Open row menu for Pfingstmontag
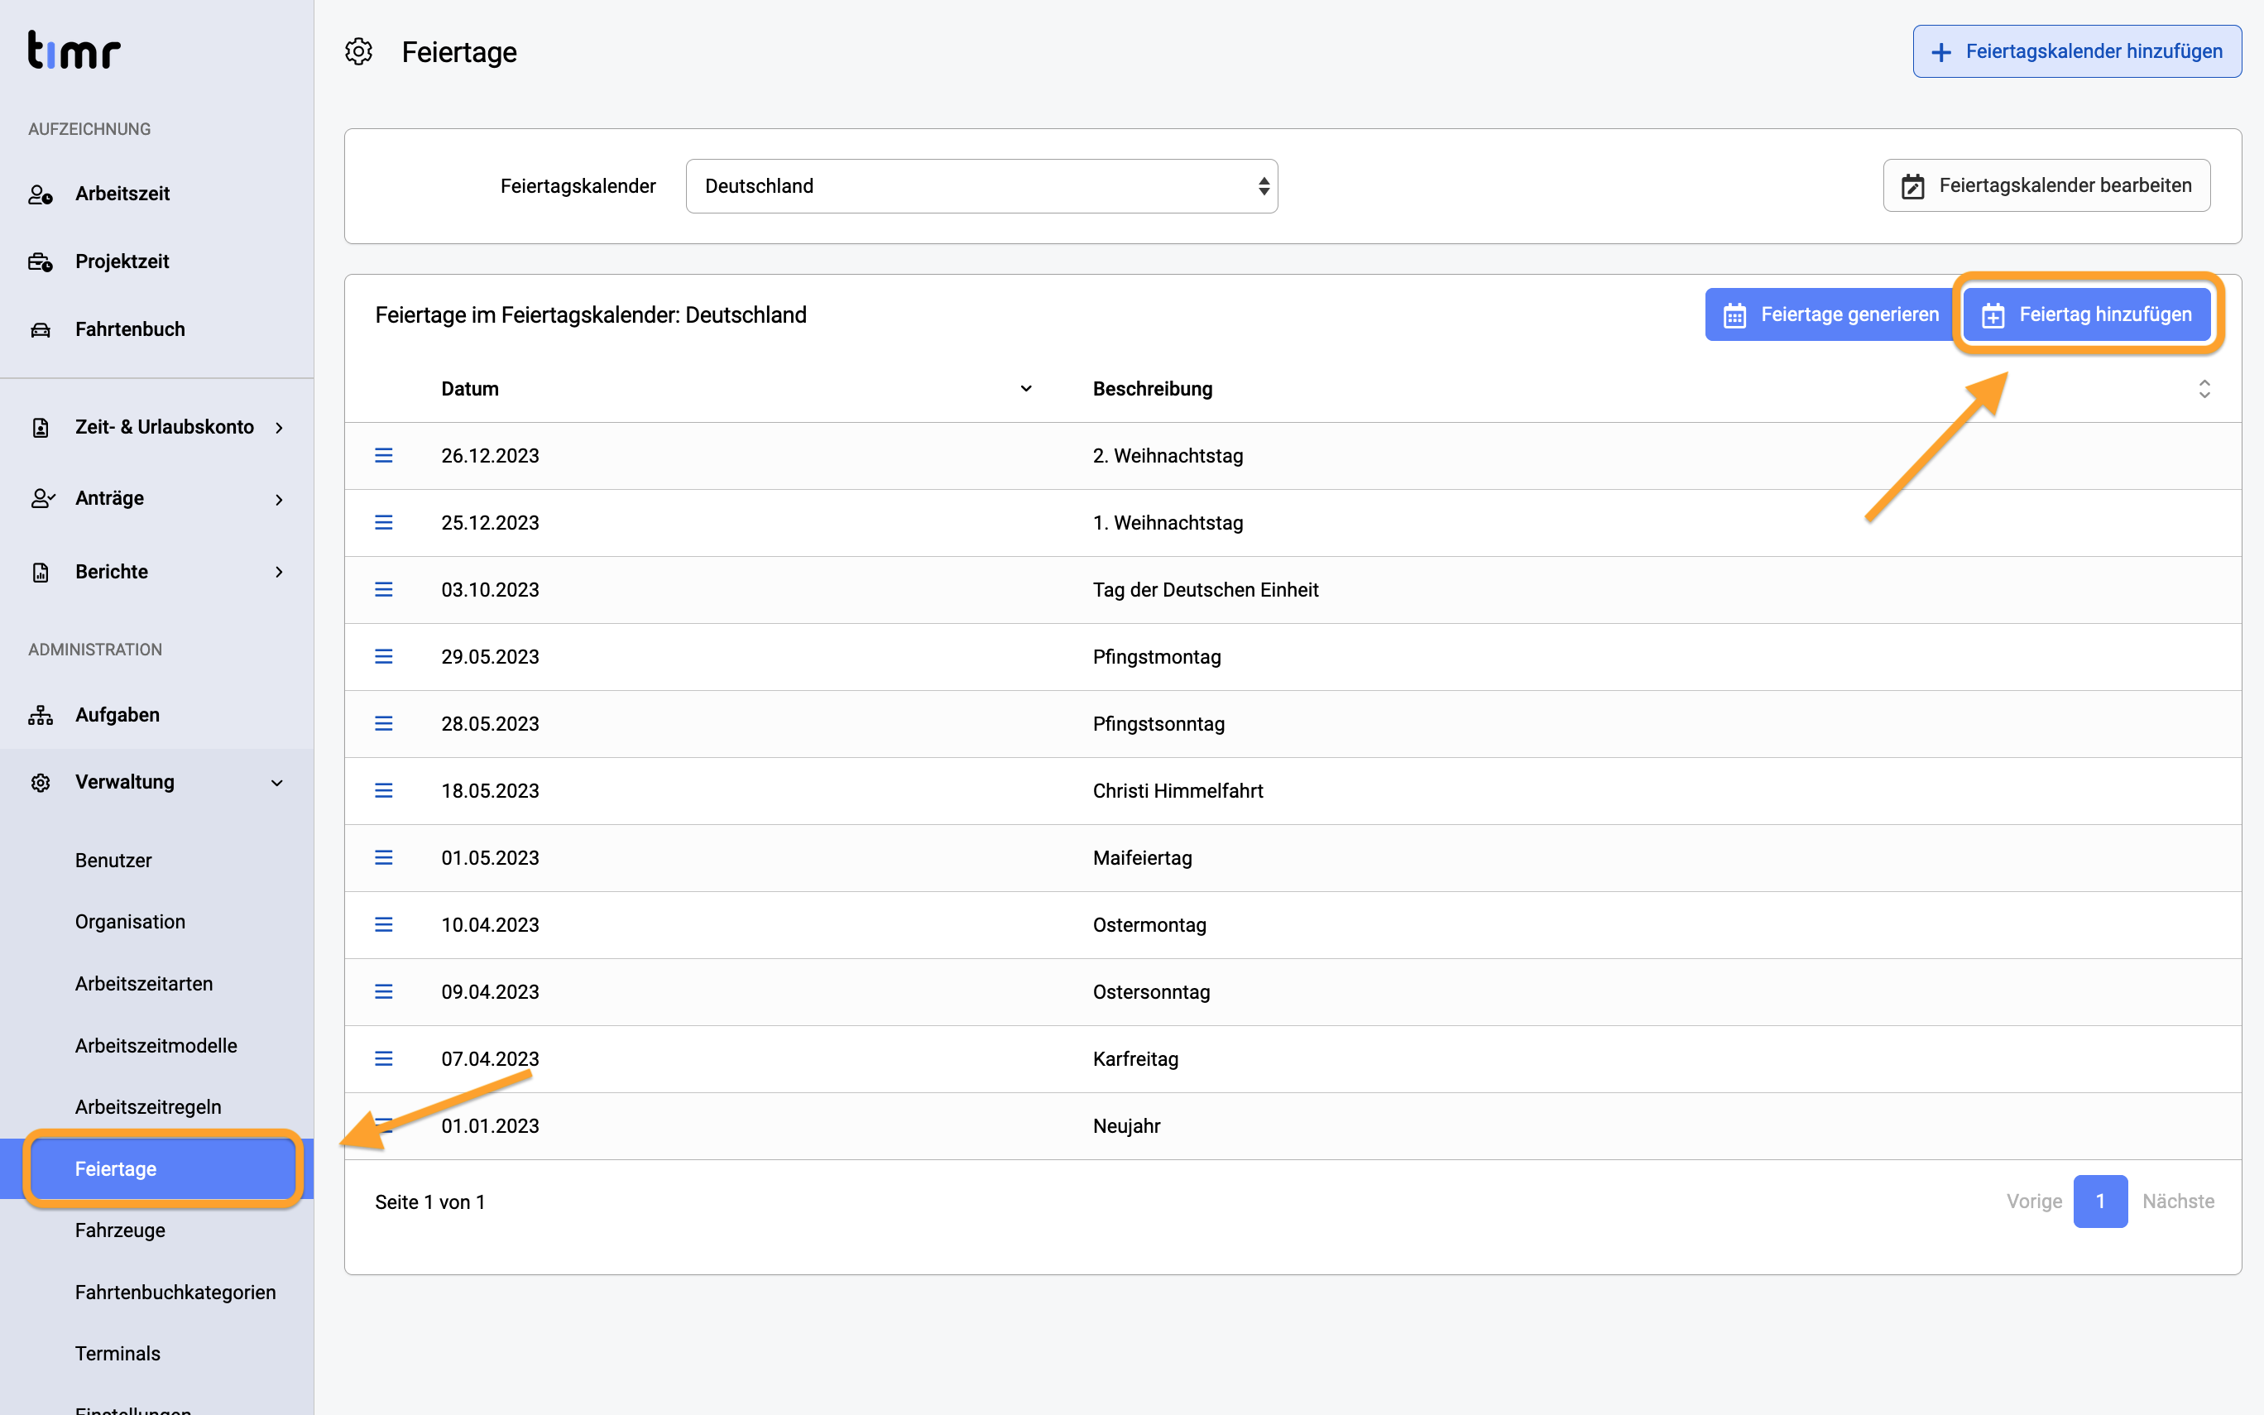The image size is (2264, 1415). [384, 657]
